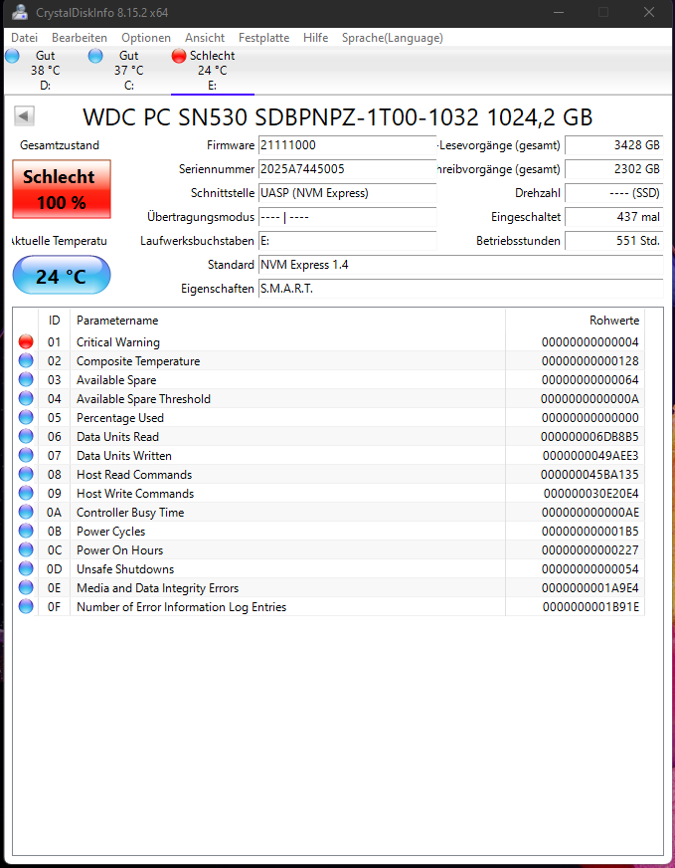Click Controller Busy Time parameter name
This screenshot has height=868, width=675.
pos(130,512)
